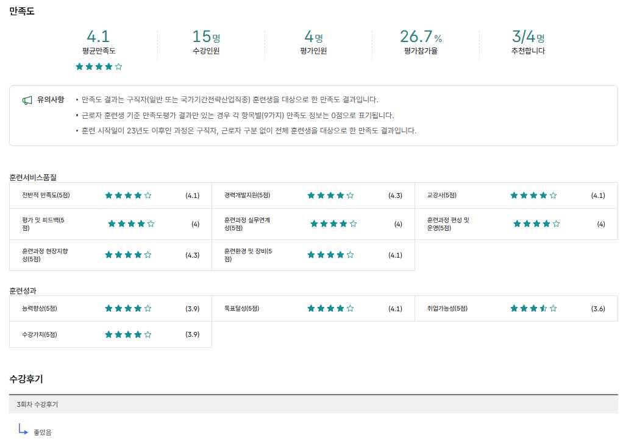The image size is (623, 444).
Task: Click the (4.1) score for 목표달성
Action: pos(396,309)
